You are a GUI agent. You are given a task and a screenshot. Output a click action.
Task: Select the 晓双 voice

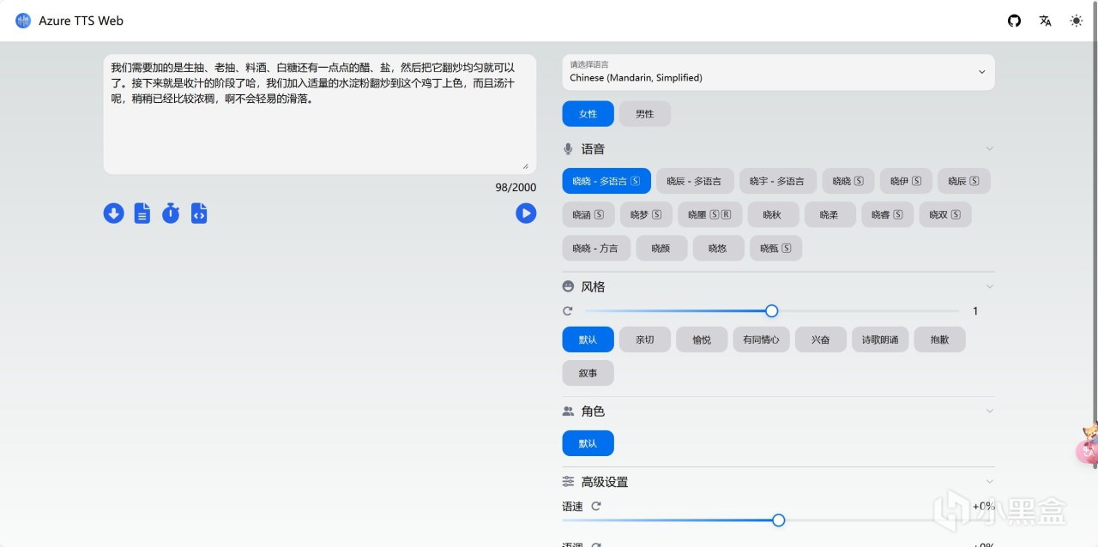click(x=945, y=214)
